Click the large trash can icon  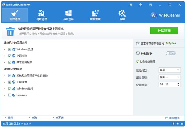point(11,31)
